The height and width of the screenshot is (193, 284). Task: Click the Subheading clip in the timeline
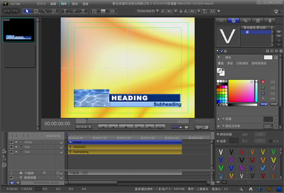click(125, 152)
